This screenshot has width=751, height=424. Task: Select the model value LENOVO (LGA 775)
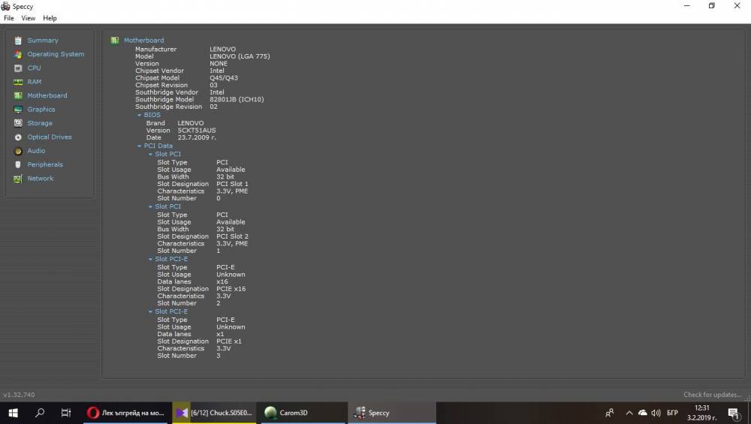pos(240,56)
